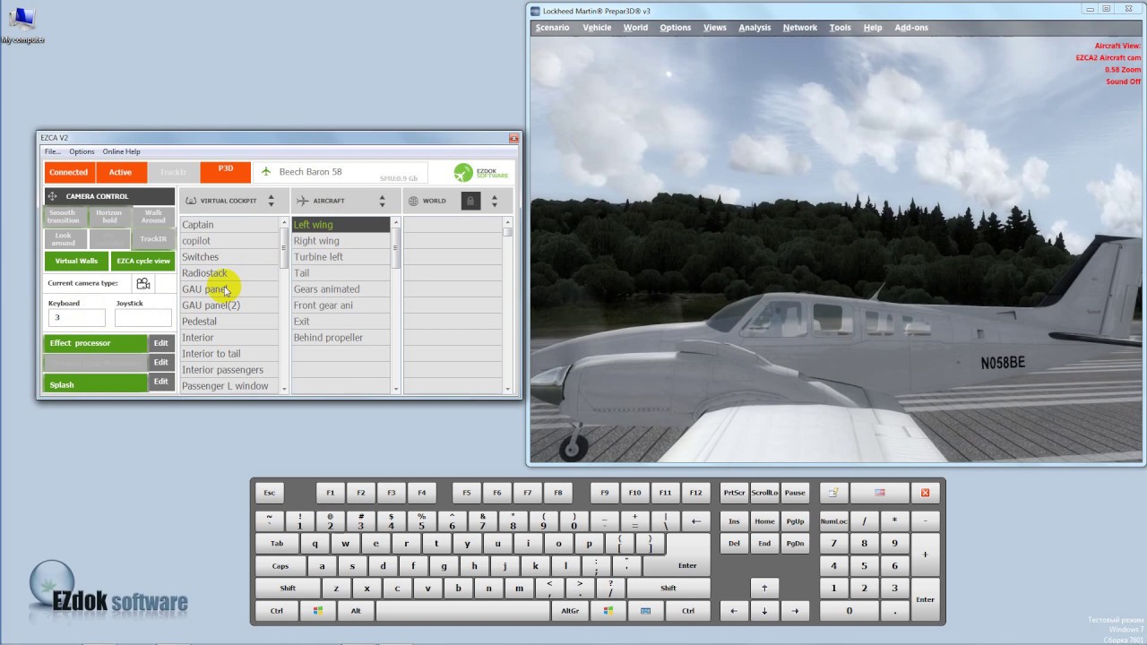Click Virtual Cockpit list scrollbar thumb
This screenshot has width=1147, height=645.
(285, 247)
